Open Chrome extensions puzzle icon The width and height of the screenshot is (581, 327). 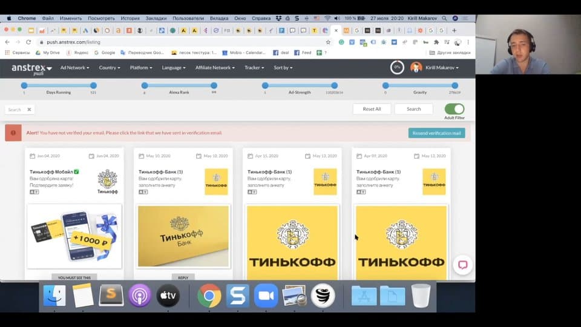(436, 42)
